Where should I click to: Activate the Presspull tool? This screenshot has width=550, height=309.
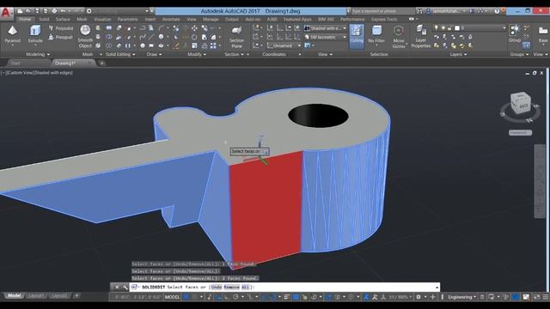coord(60,37)
